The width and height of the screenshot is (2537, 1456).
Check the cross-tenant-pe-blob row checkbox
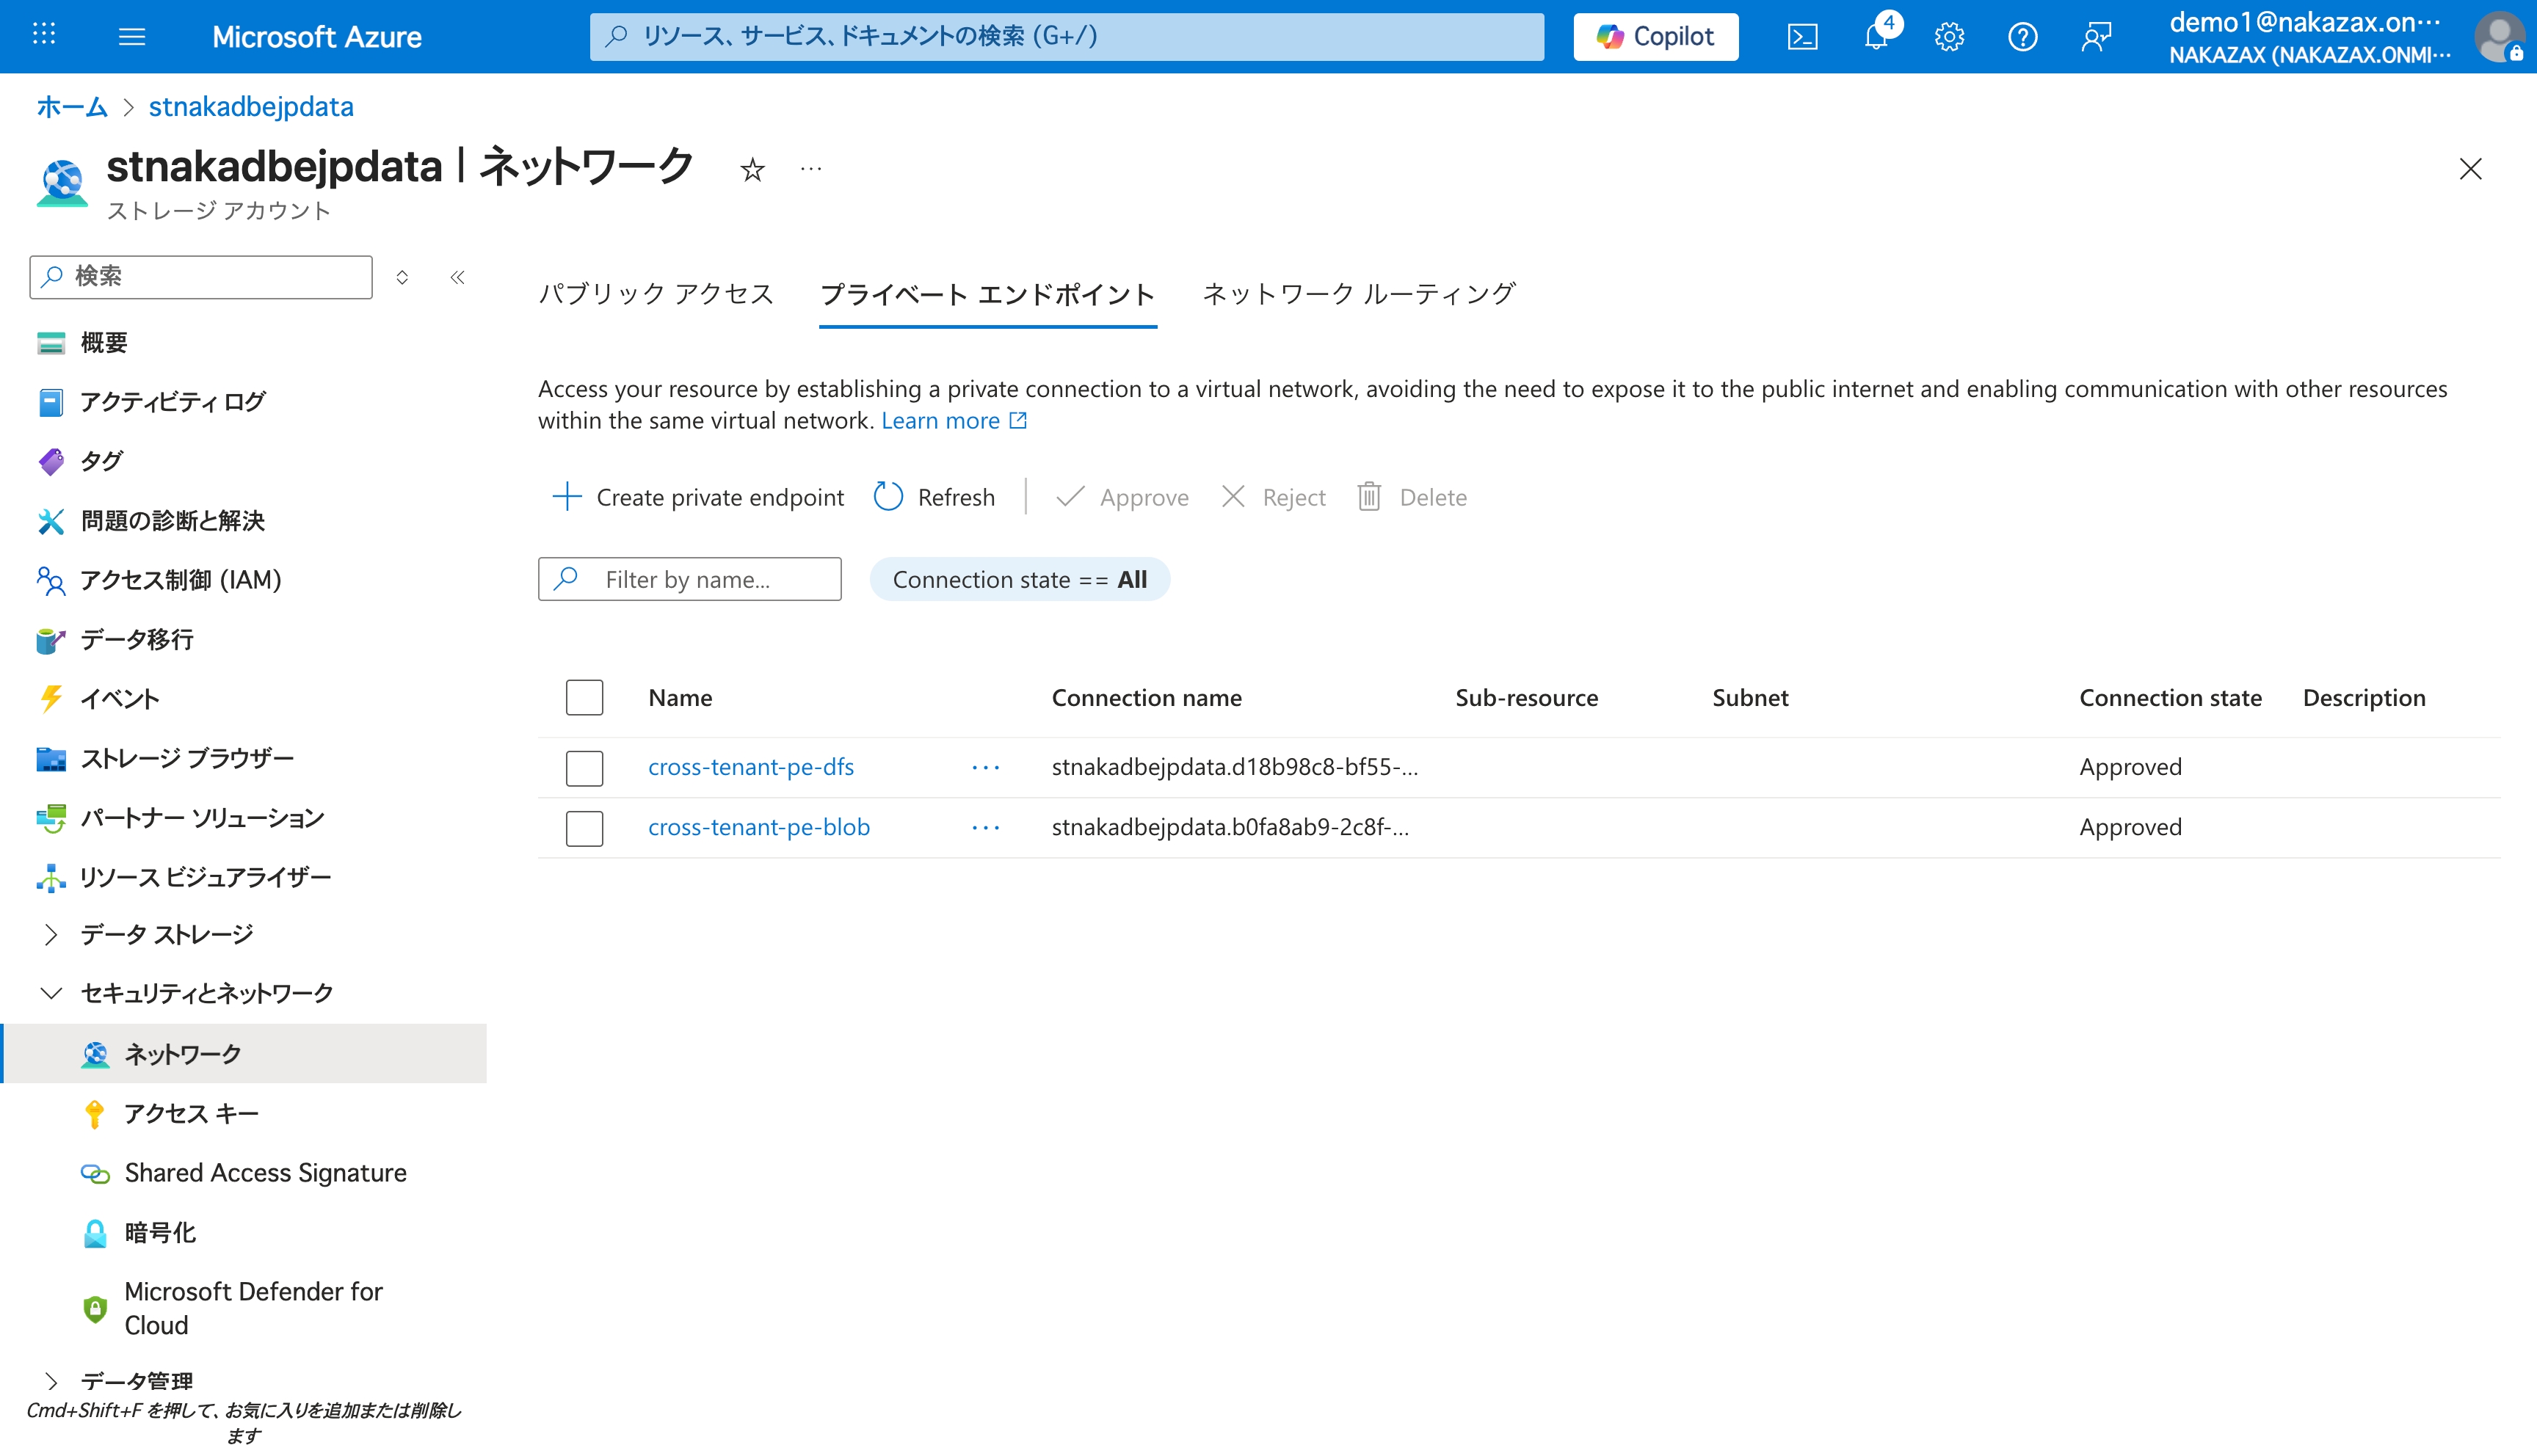(x=584, y=828)
